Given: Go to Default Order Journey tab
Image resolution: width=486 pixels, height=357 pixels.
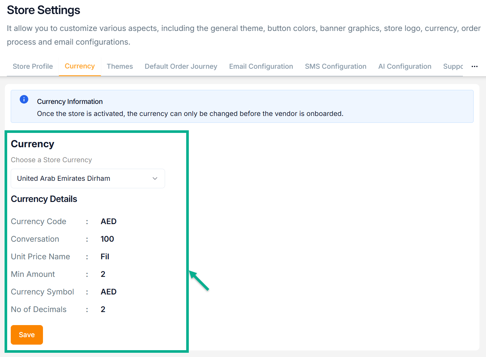Looking at the screenshot, I should pos(181,66).
